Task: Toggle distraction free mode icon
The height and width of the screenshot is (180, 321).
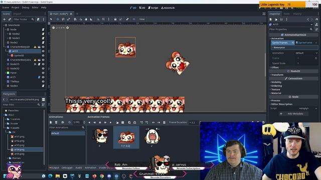Action: tap(264, 14)
